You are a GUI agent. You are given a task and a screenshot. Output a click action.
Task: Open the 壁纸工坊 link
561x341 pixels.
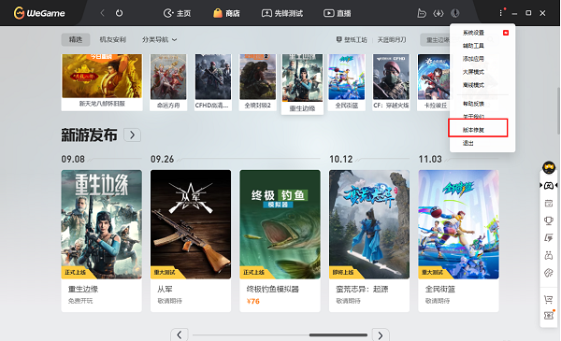pos(352,39)
